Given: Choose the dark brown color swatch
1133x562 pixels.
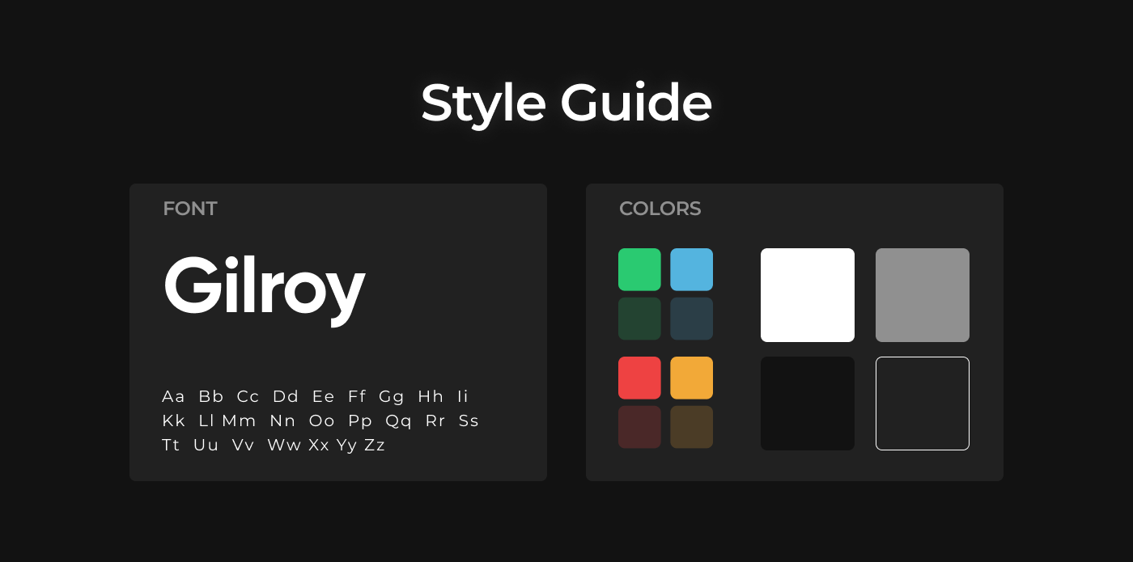Looking at the screenshot, I should [691, 427].
